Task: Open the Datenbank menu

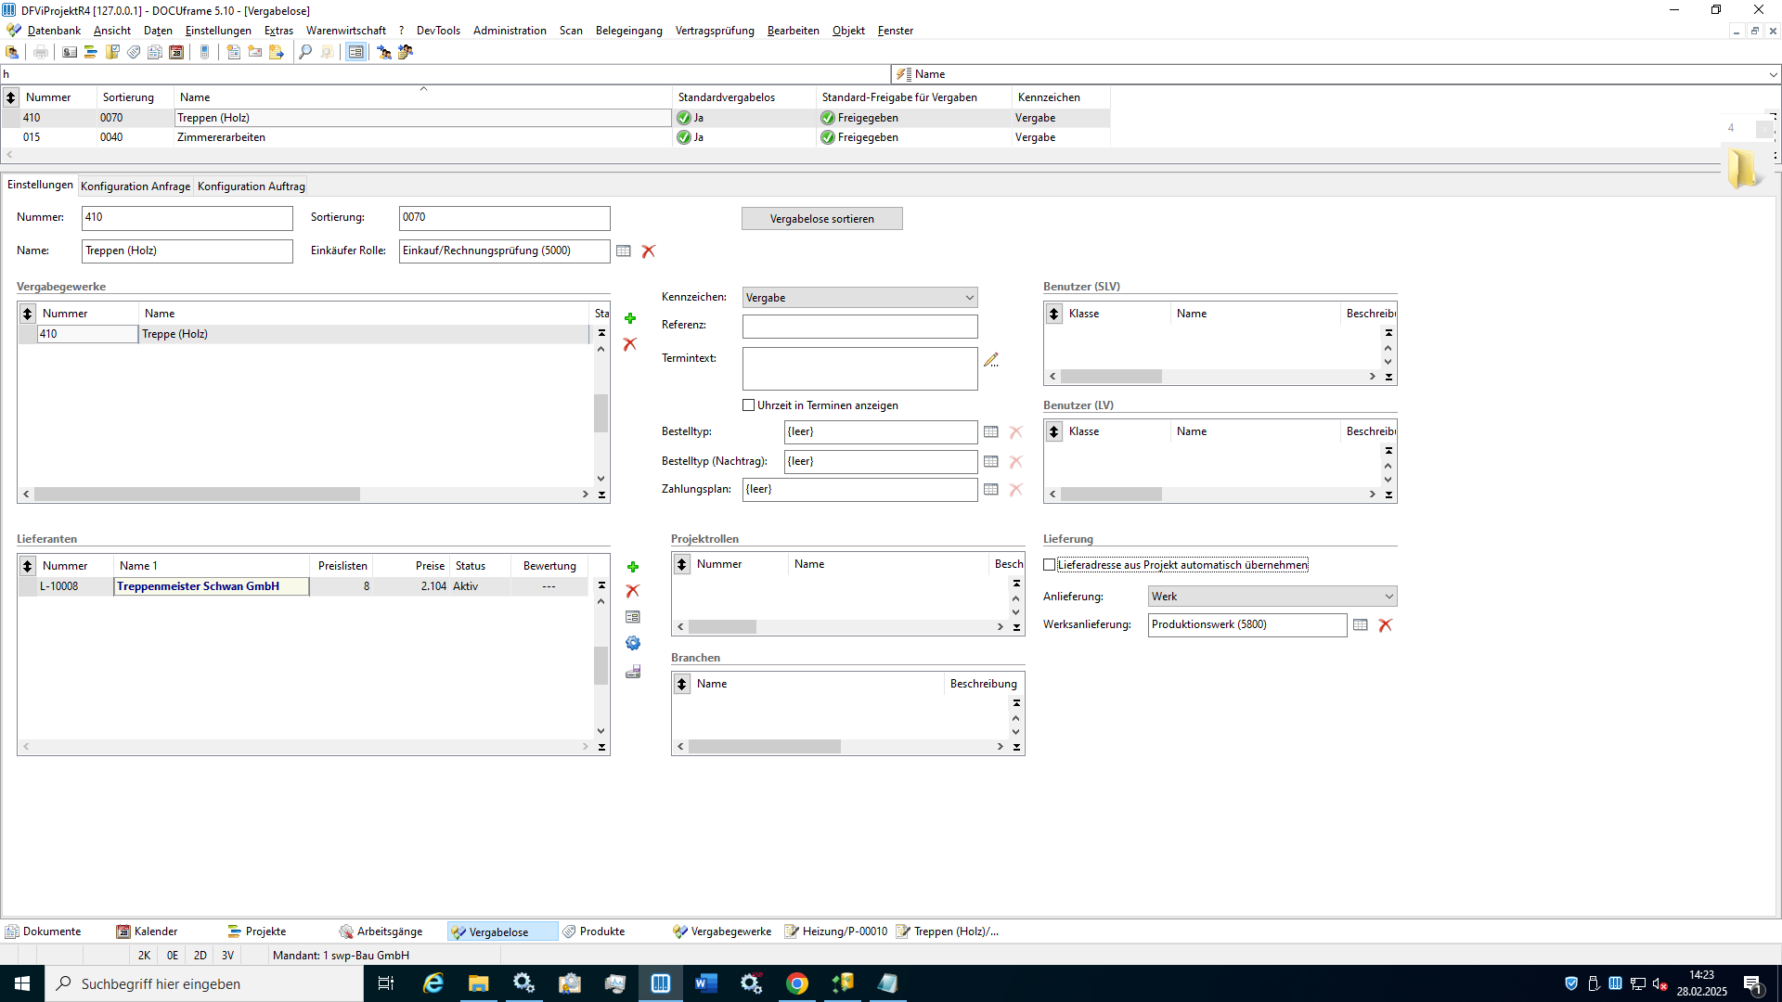Action: 54,31
